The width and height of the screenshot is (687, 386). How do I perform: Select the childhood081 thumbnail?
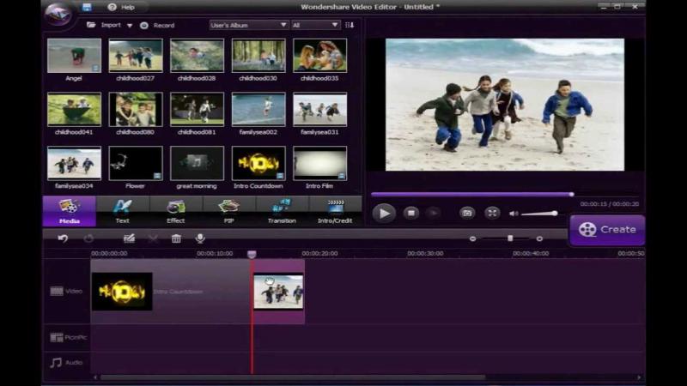coord(197,109)
